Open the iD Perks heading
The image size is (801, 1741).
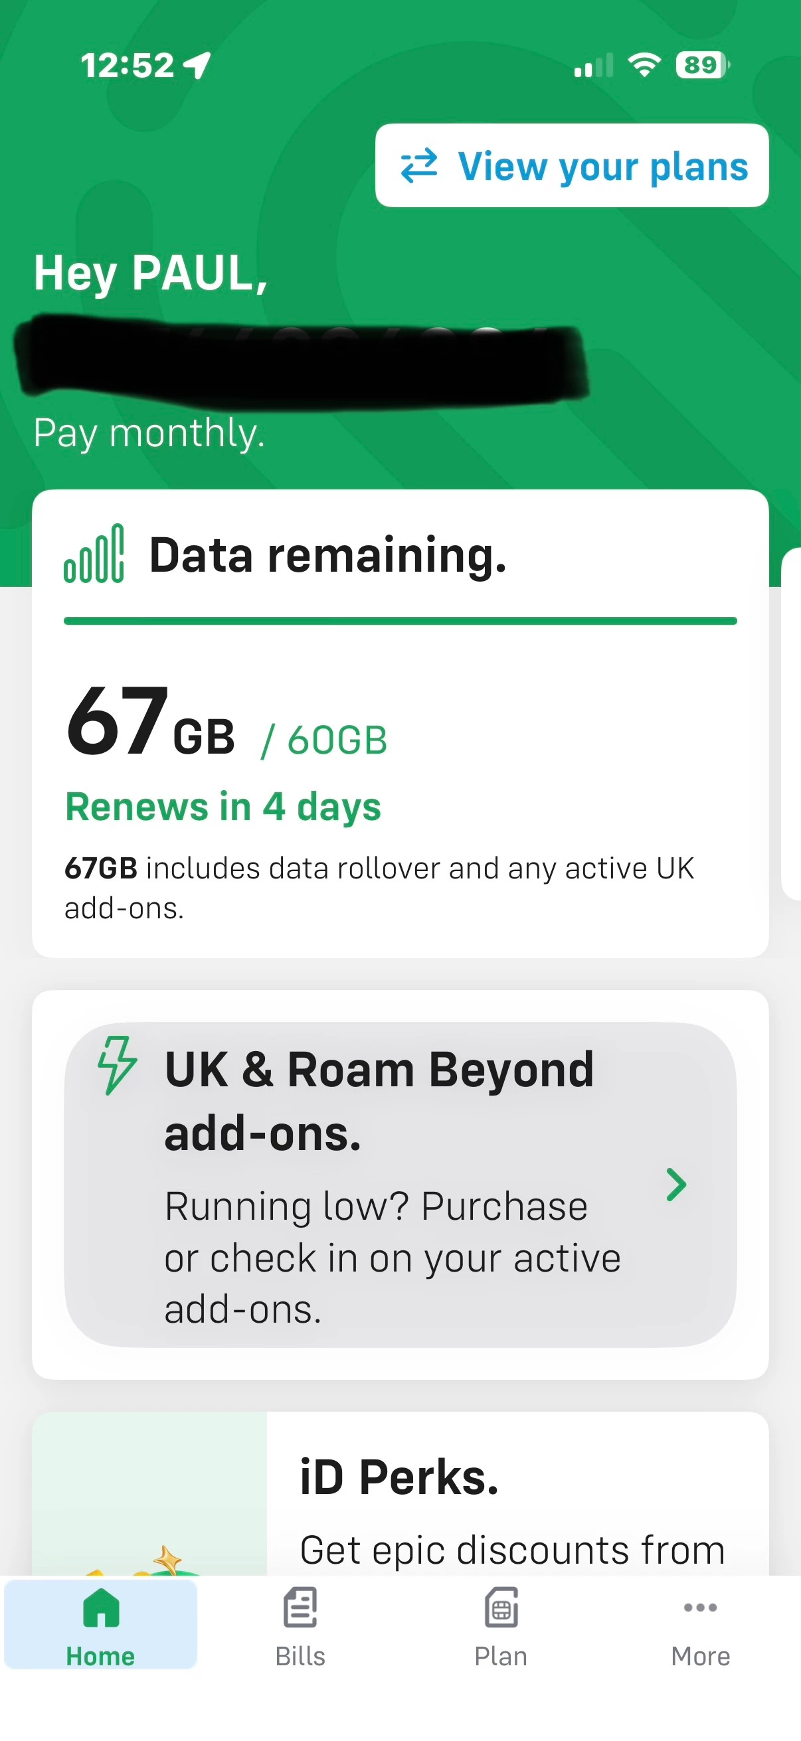coord(399,1477)
